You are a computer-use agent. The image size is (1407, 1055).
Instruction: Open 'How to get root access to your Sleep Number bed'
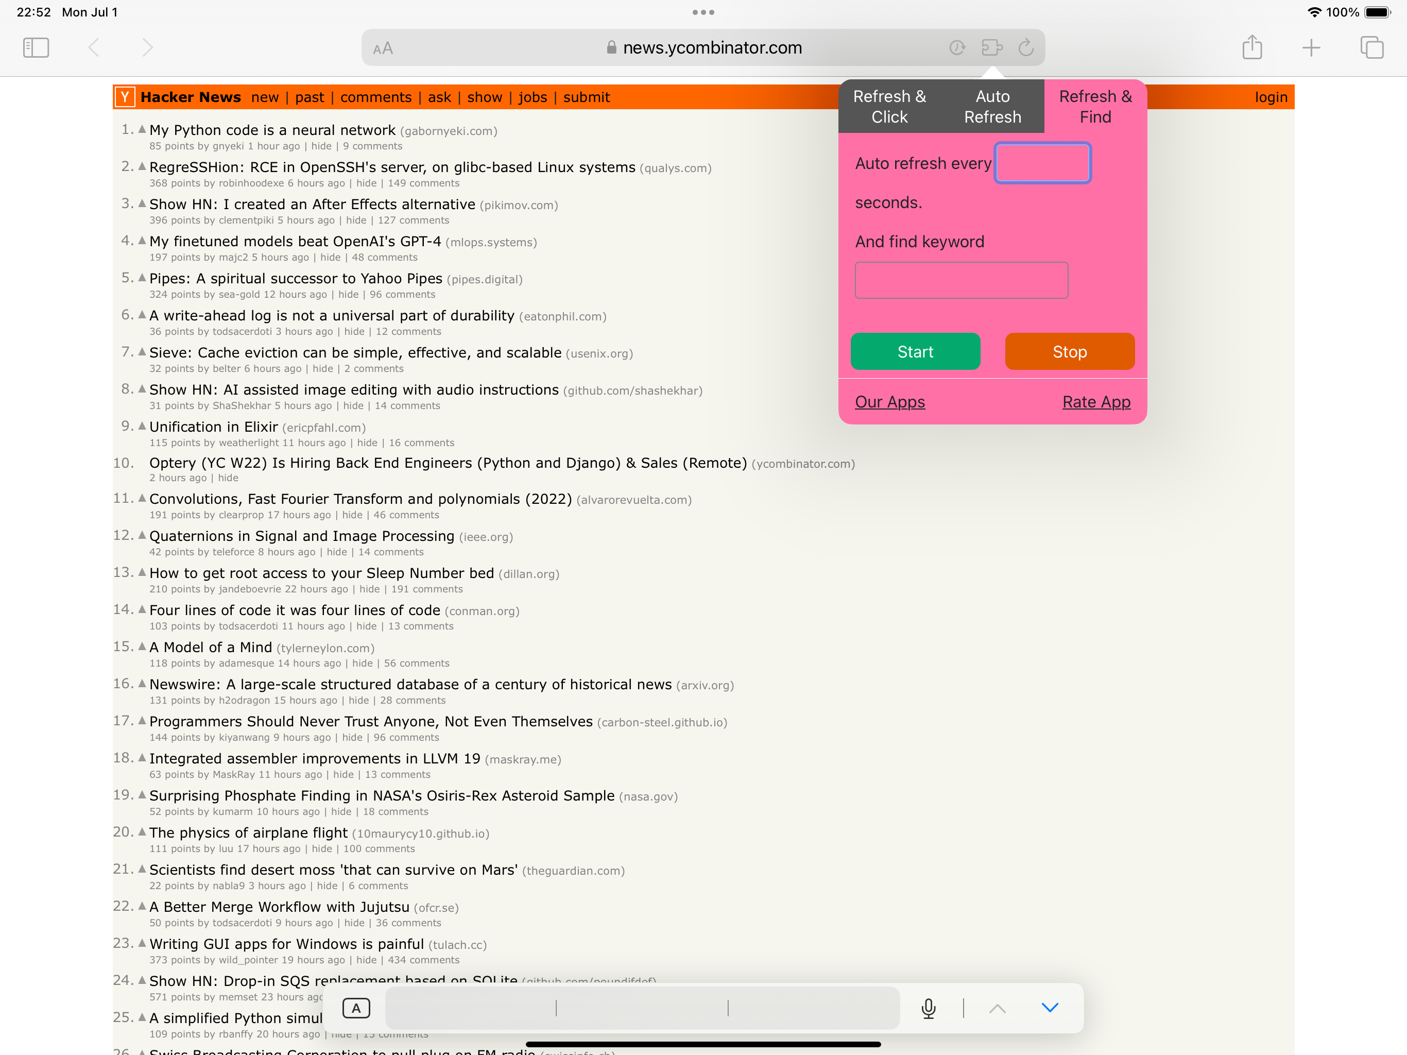(x=322, y=573)
